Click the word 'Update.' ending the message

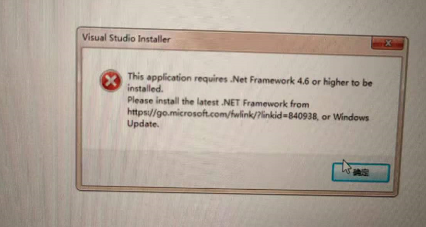click(x=142, y=124)
